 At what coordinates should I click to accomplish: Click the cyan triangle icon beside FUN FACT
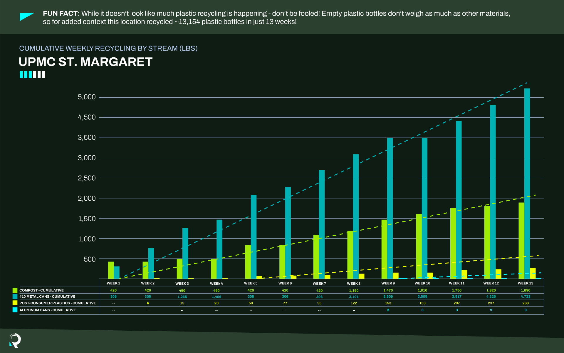26,17
